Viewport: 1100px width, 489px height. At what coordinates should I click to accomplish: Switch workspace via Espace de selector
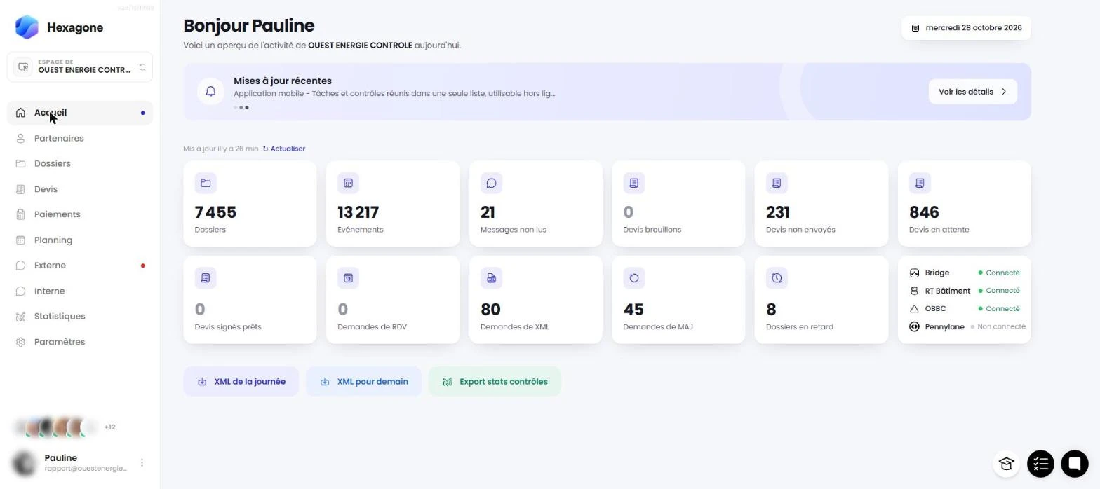[80, 67]
